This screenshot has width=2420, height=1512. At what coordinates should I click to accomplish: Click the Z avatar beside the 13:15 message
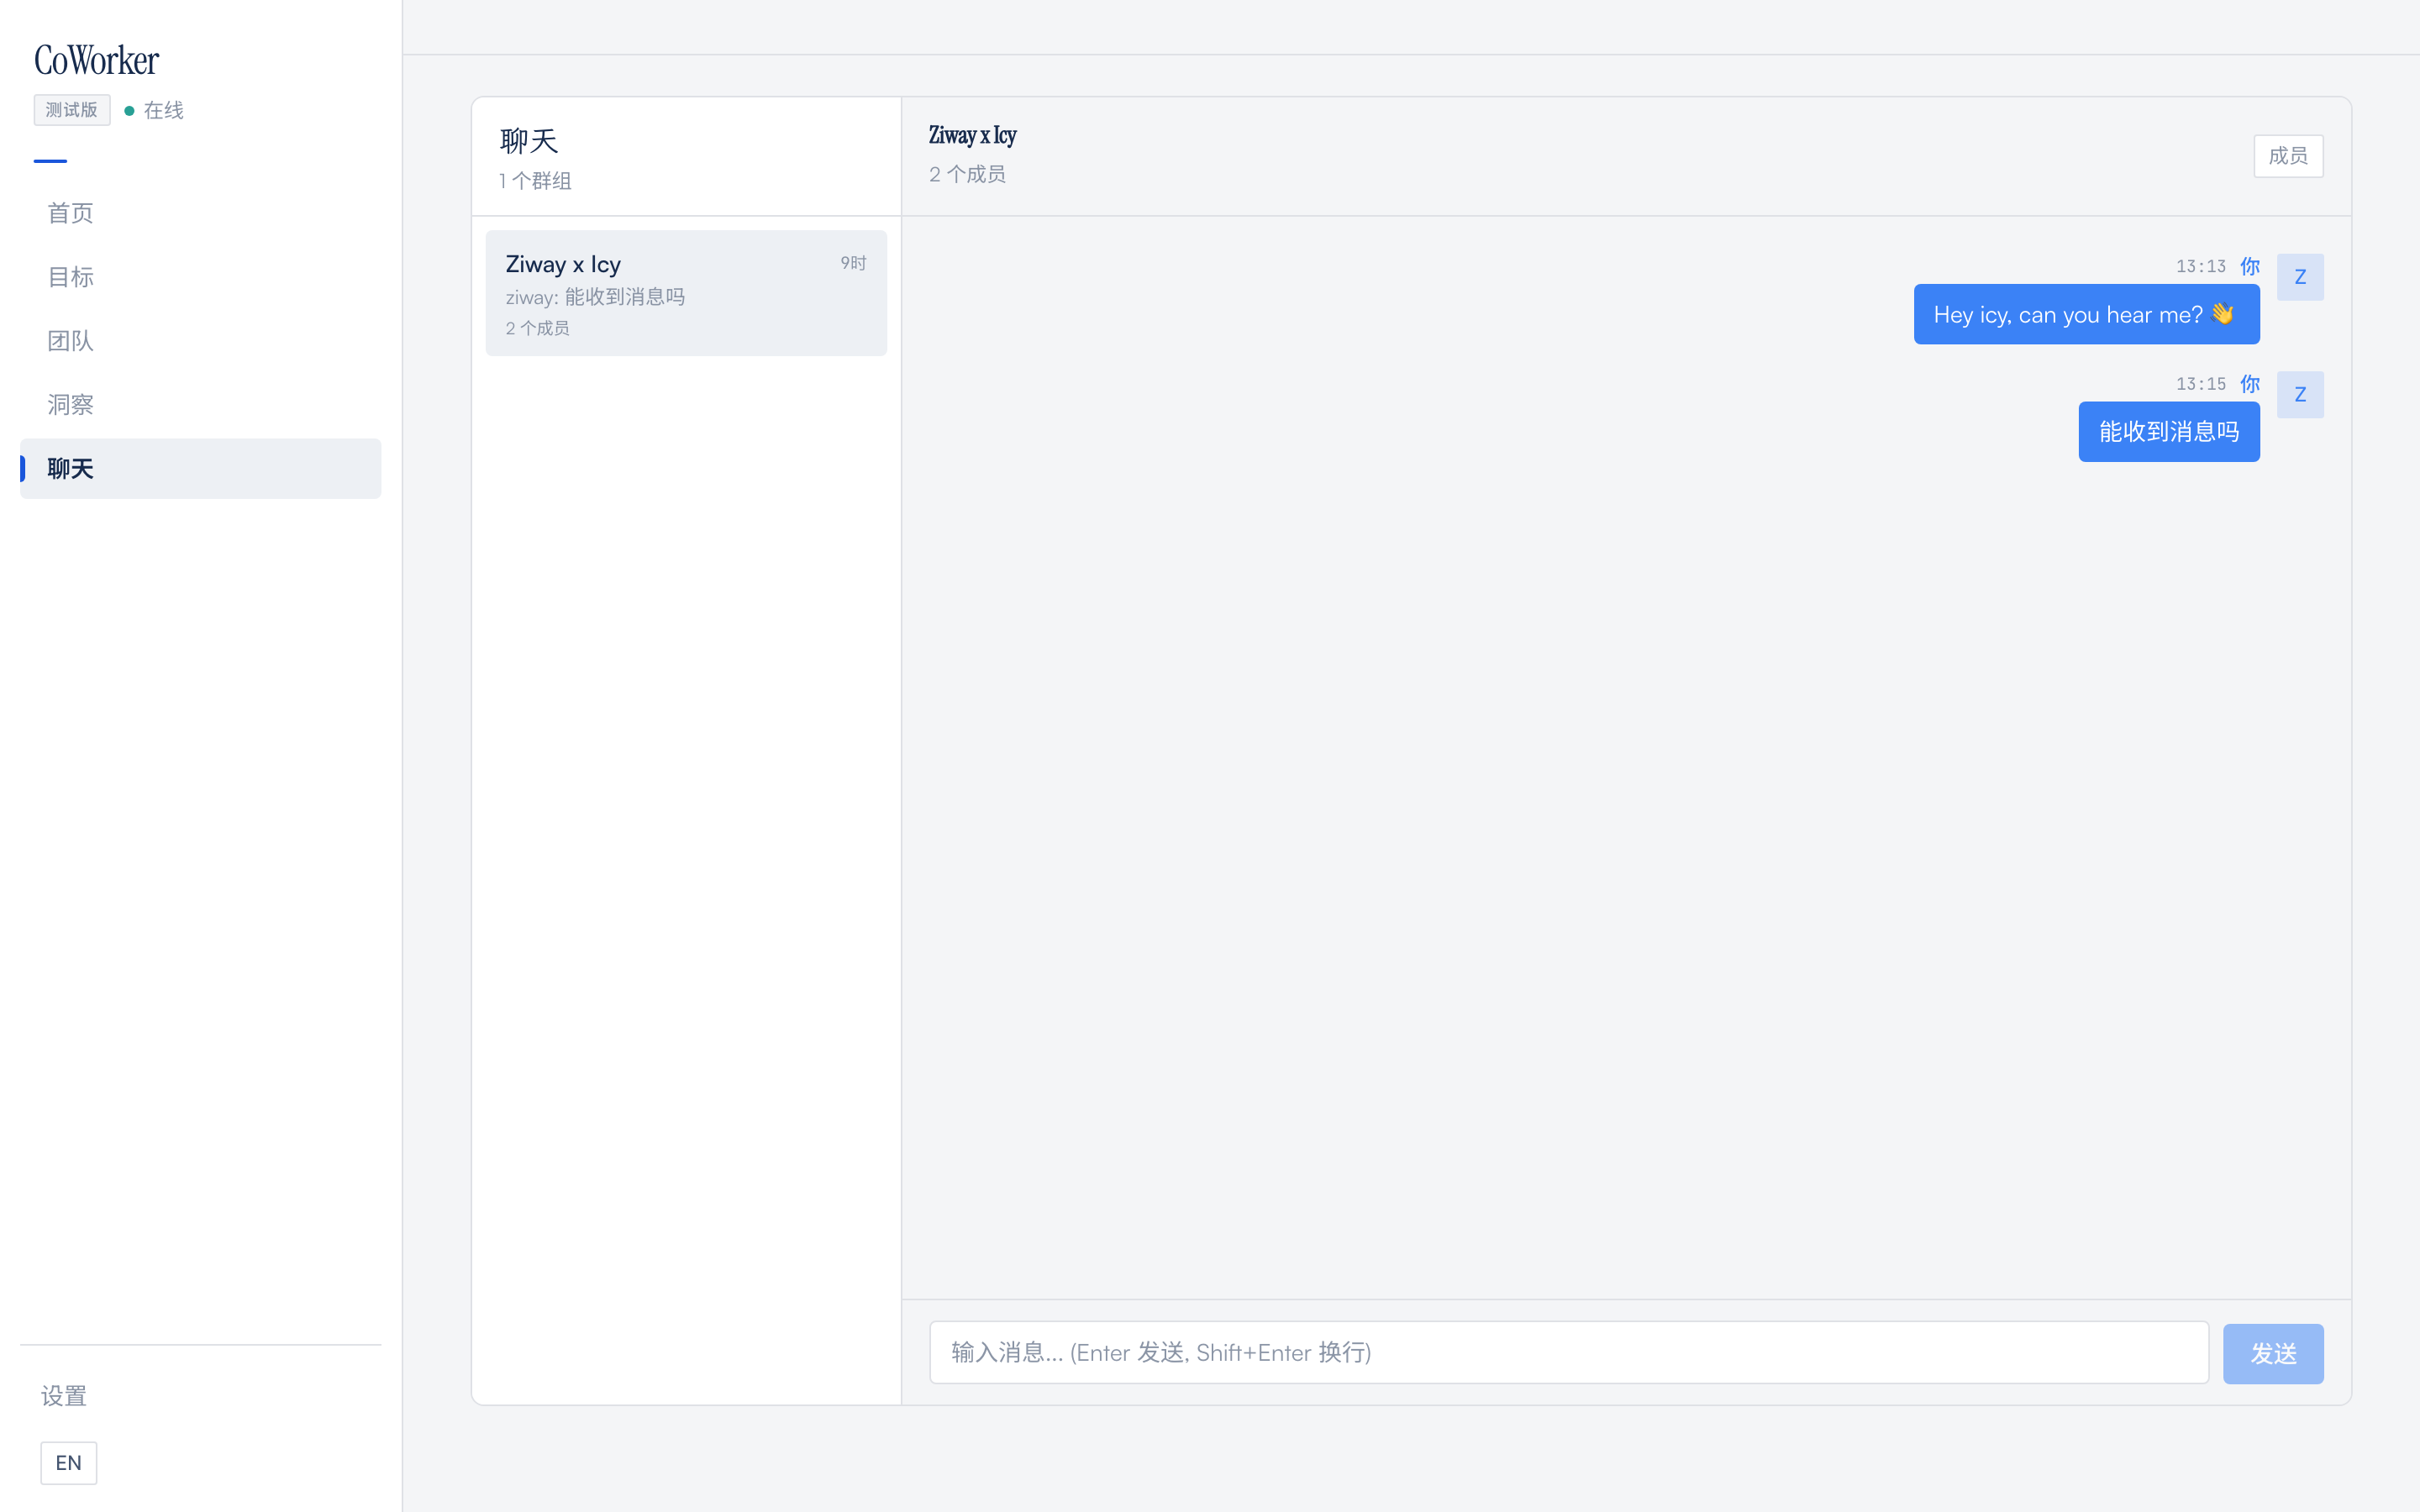(x=2300, y=395)
